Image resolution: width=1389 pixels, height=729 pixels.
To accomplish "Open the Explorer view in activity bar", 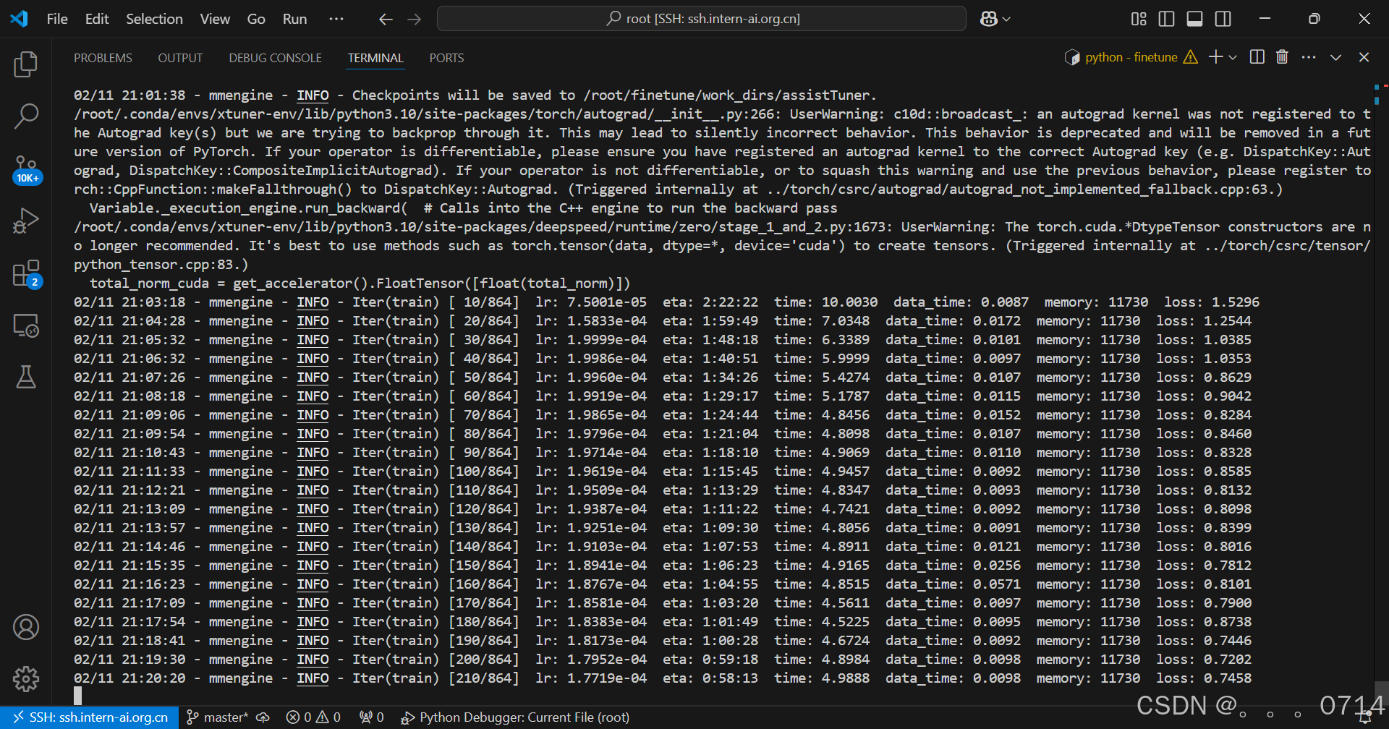I will point(26,64).
